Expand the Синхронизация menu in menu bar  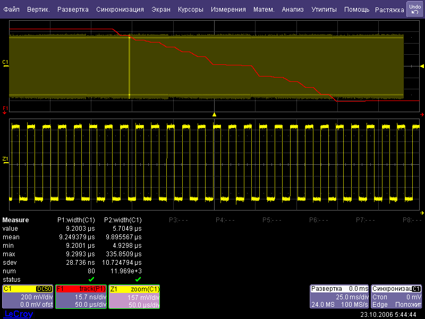pos(120,10)
